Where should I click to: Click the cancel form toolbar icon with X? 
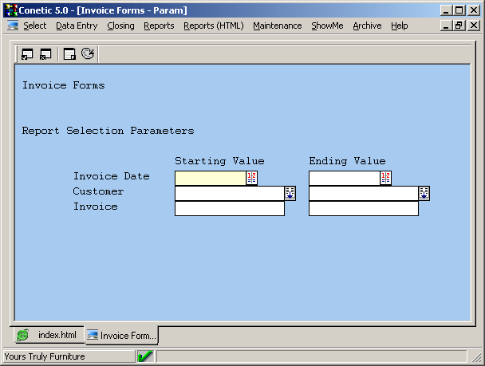point(45,54)
